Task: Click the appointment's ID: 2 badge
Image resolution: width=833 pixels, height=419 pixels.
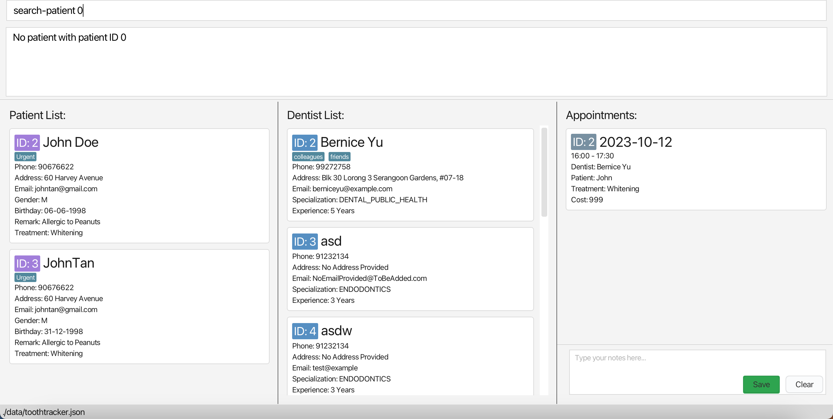Action: point(583,142)
